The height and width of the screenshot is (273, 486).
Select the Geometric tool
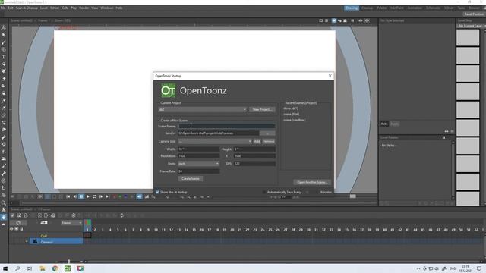tap(3, 49)
